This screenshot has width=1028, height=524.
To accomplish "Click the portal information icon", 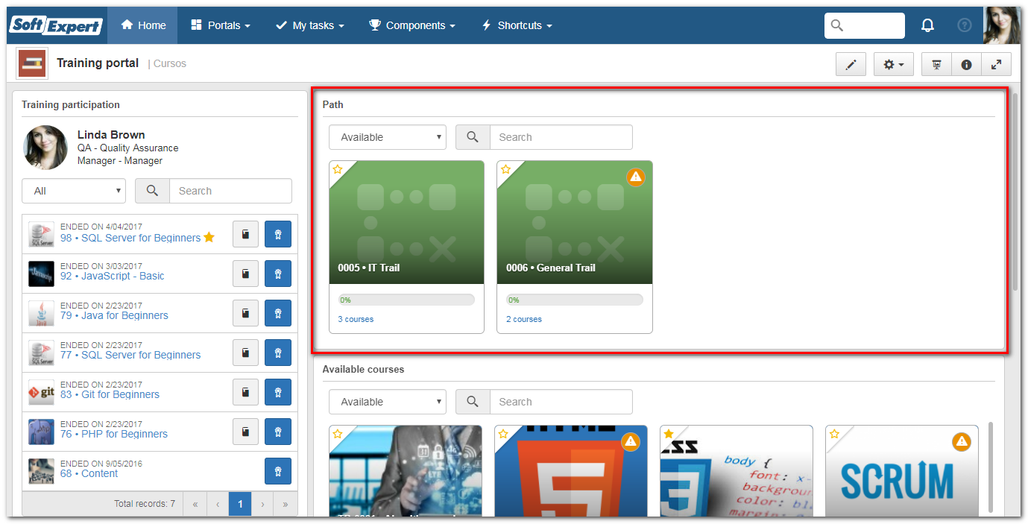I will (x=966, y=65).
